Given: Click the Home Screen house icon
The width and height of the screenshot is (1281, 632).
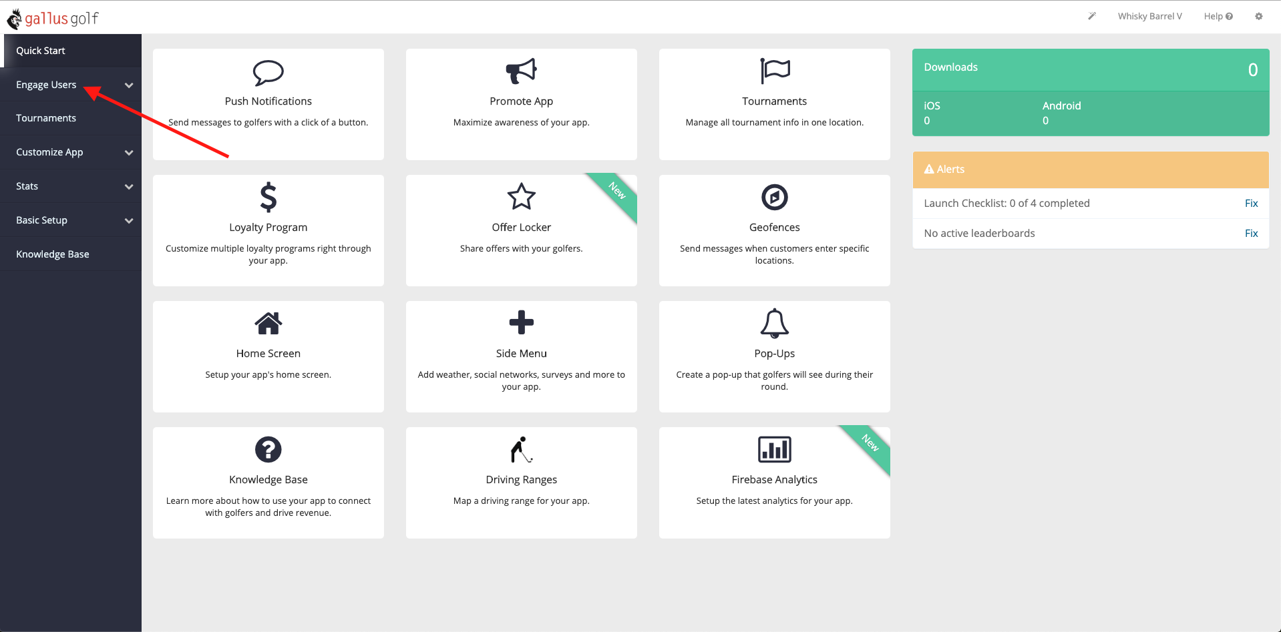Looking at the screenshot, I should tap(268, 323).
